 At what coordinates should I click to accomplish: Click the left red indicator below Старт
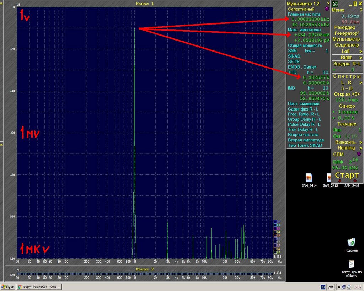coord(339,181)
